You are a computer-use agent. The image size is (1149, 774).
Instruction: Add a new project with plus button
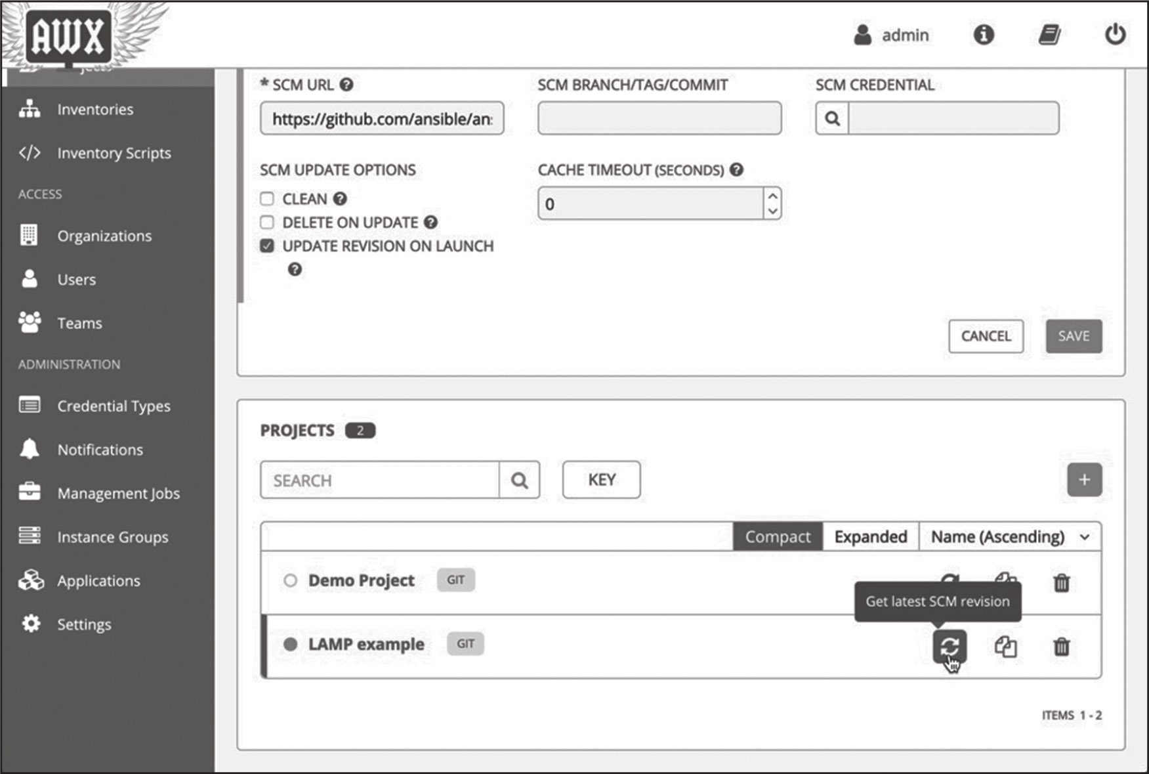click(x=1084, y=480)
